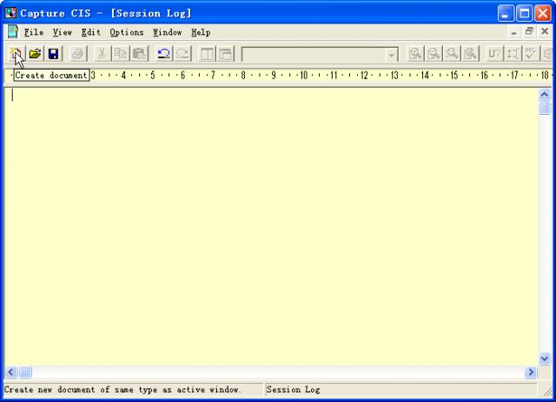Save using the floppy disk icon
Image resolution: width=556 pixels, height=402 pixels.
[53, 54]
